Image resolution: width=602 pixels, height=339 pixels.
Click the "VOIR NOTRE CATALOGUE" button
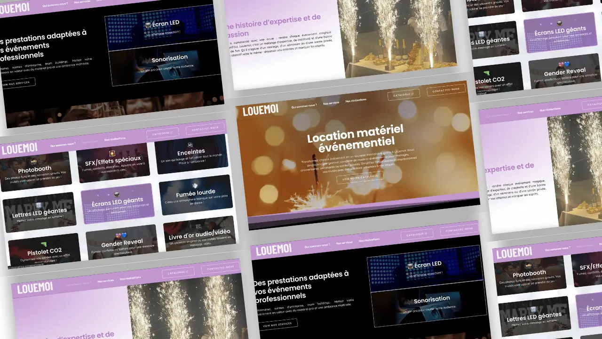tap(360, 177)
